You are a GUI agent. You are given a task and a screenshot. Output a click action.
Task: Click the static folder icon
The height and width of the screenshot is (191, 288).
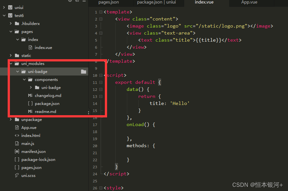tap(17, 56)
